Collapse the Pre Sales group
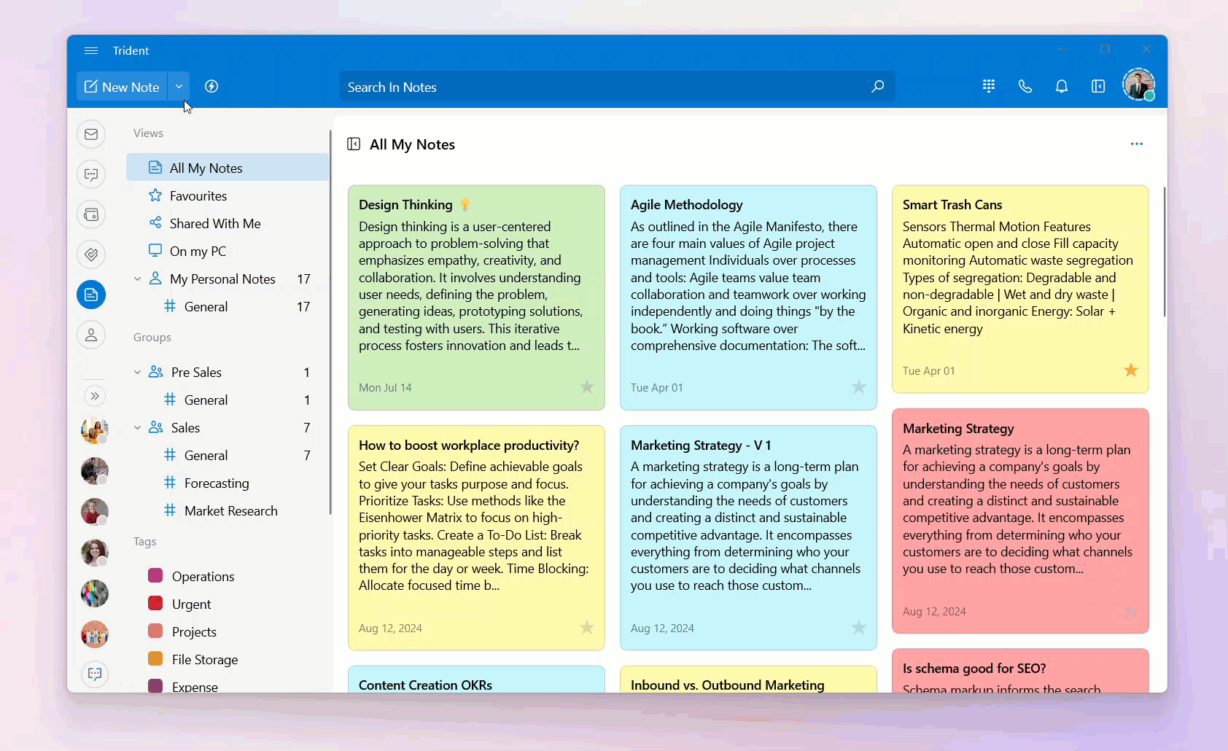 pyautogui.click(x=137, y=373)
